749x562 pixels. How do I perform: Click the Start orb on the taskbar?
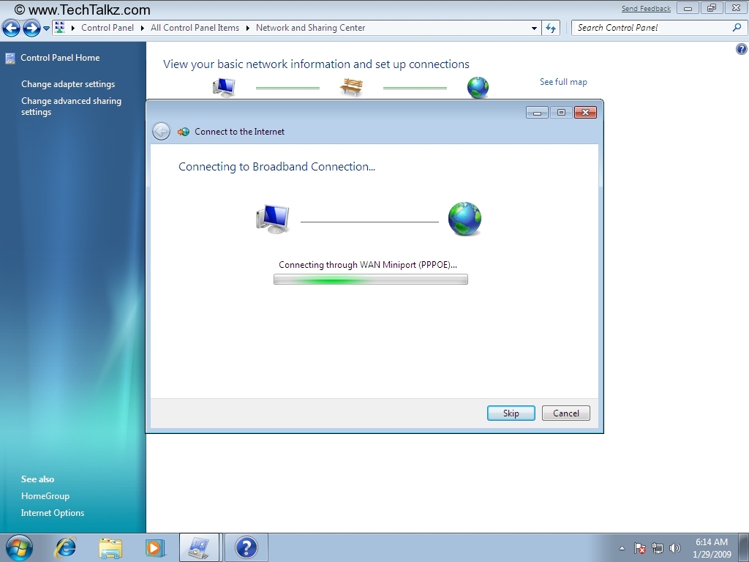[x=18, y=547]
